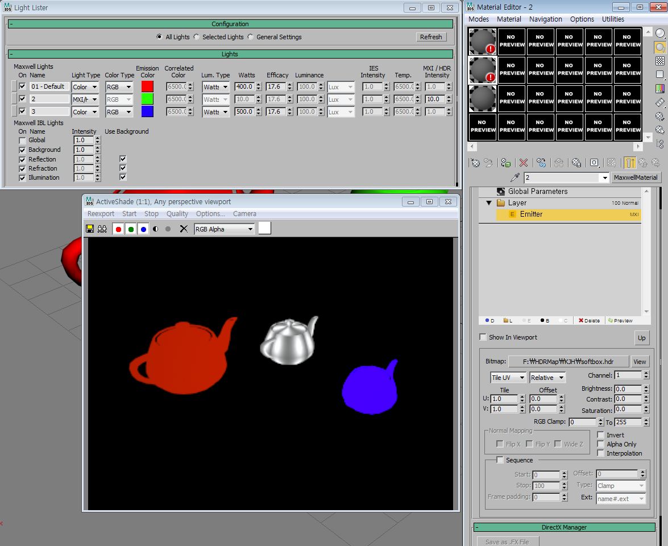Open the Tile UV dropdown
668x546 pixels.
[x=508, y=378]
